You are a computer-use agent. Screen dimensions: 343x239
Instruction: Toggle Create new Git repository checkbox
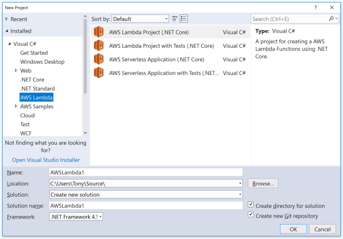(251, 214)
